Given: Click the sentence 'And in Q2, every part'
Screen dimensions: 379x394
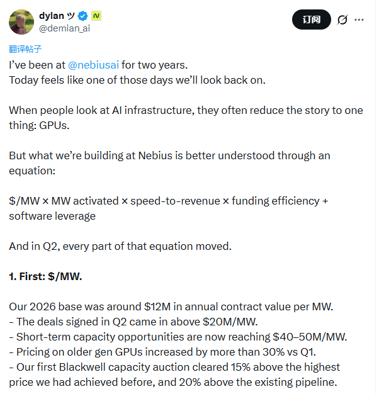Looking at the screenshot, I should (x=120, y=246).
